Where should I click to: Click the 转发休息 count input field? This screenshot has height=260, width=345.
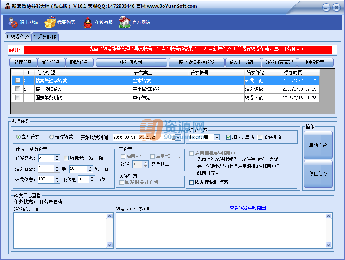[x=46, y=179]
